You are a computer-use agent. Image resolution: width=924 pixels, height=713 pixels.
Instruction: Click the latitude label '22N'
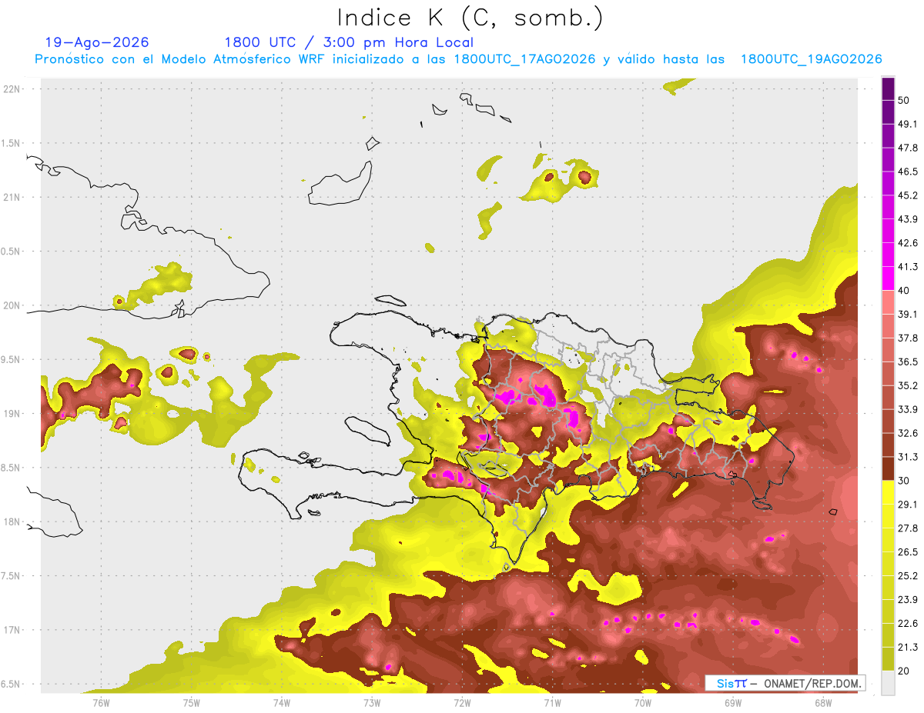(x=13, y=88)
